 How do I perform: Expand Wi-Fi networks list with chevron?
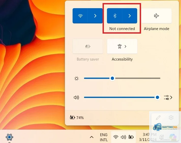pyautogui.click(x=95, y=16)
